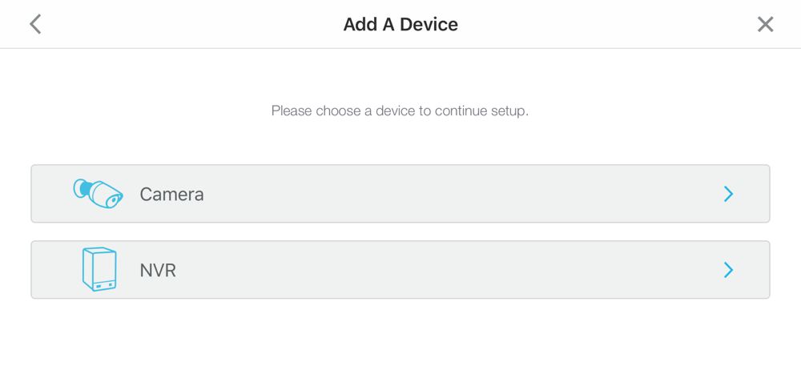Screen dimensions: 801x370
Task: Expand the NVR option chevron
Action: [728, 270]
